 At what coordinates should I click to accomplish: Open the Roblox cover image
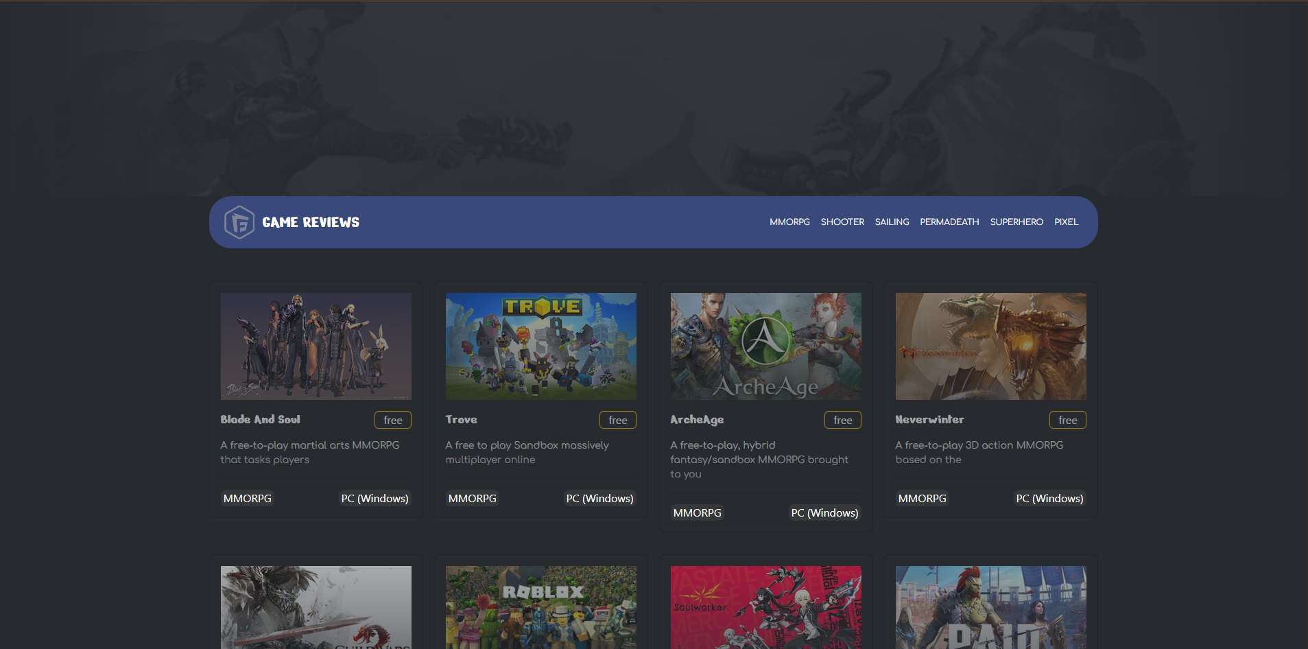(541, 607)
